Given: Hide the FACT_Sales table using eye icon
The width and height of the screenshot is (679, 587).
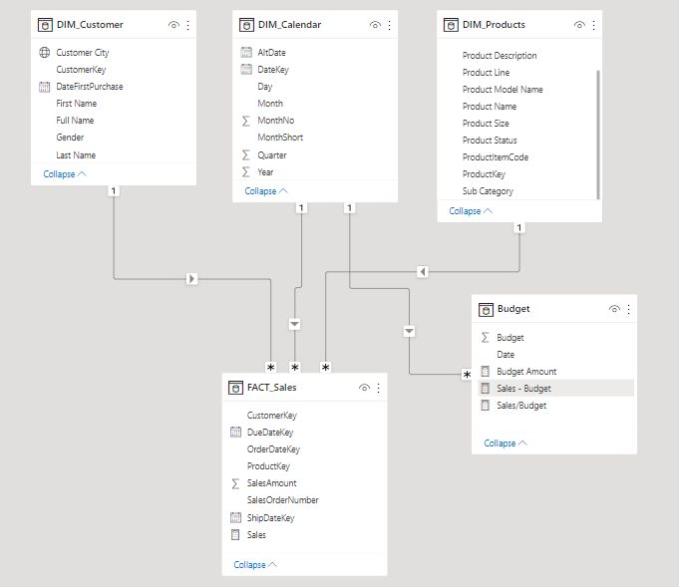Looking at the screenshot, I should tap(365, 388).
